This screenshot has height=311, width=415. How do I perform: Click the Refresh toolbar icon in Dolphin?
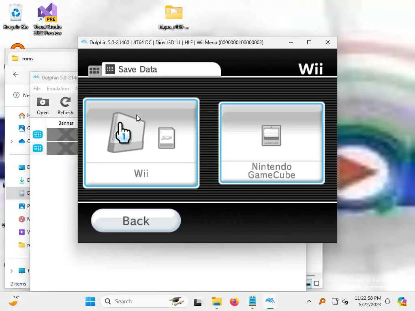pos(65,106)
